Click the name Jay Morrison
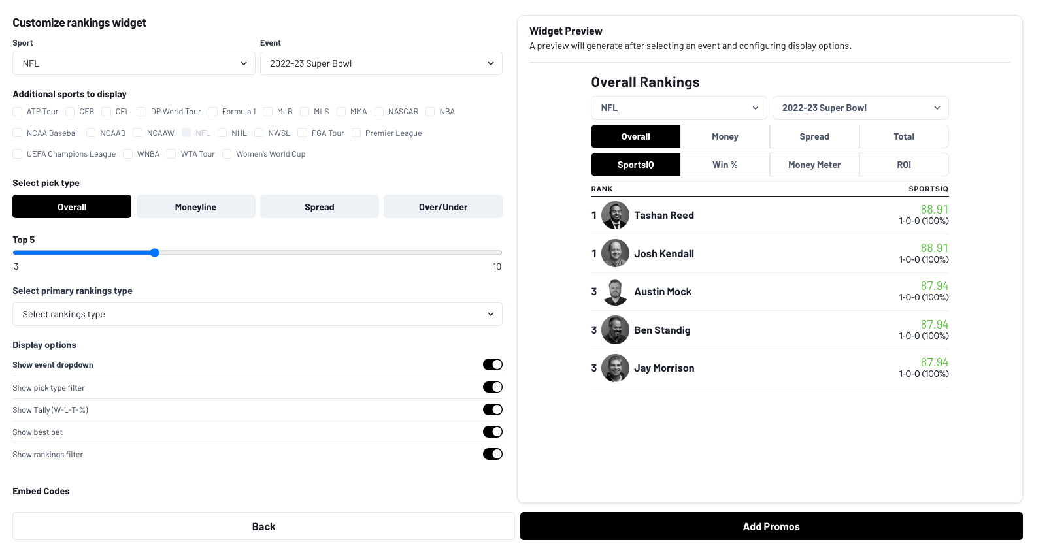The width and height of the screenshot is (1049, 546). (664, 368)
